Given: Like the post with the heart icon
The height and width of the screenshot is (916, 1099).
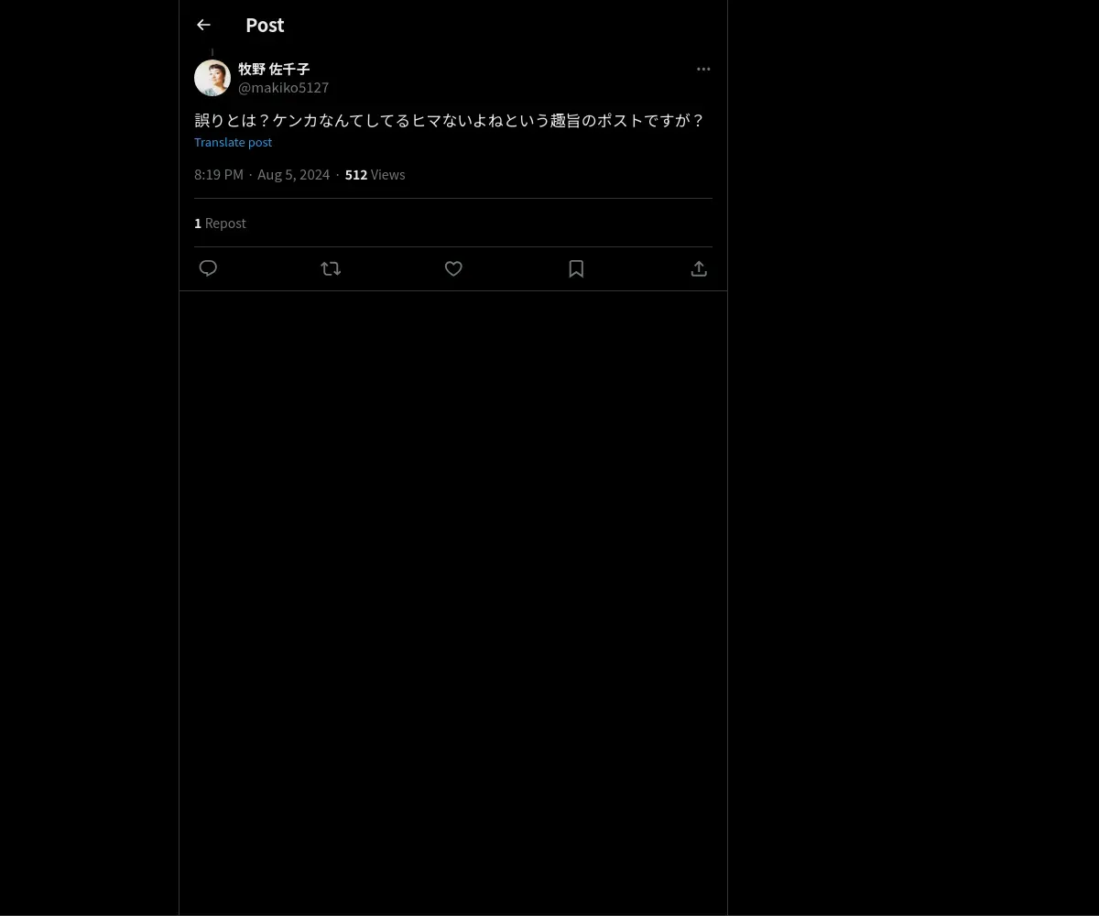Looking at the screenshot, I should [x=453, y=268].
